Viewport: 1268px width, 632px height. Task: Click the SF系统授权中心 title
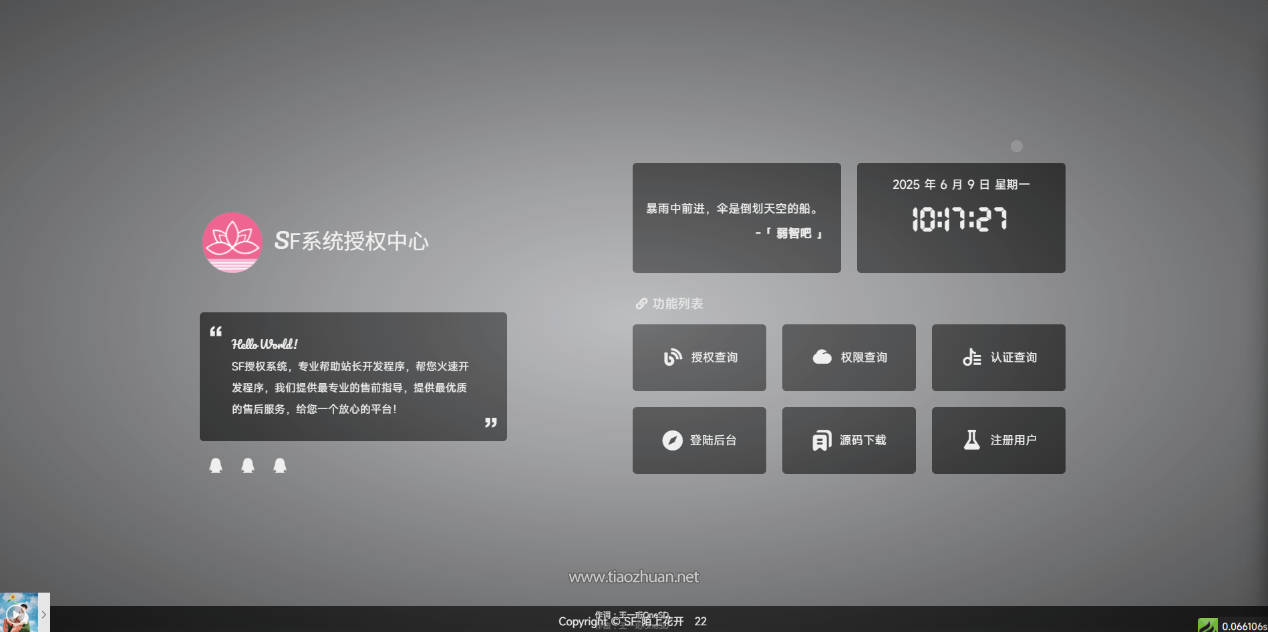coord(351,241)
